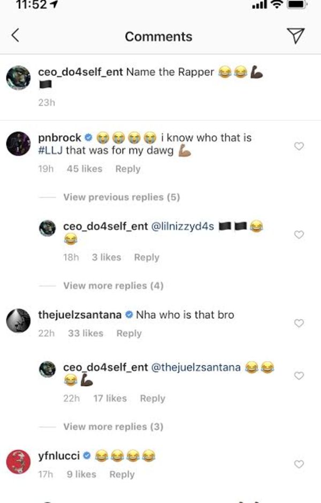Open the #LLJ hashtag link
The height and width of the screenshot is (503, 321).
50,151
